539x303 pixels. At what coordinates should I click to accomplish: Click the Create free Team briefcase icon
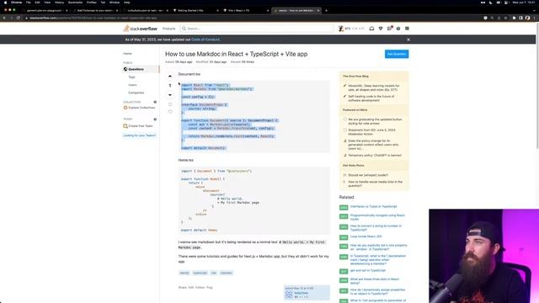tap(125, 126)
